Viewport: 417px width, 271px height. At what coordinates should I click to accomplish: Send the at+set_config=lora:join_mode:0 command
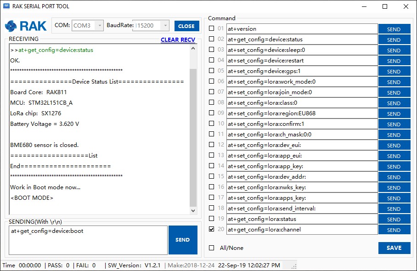394,92
